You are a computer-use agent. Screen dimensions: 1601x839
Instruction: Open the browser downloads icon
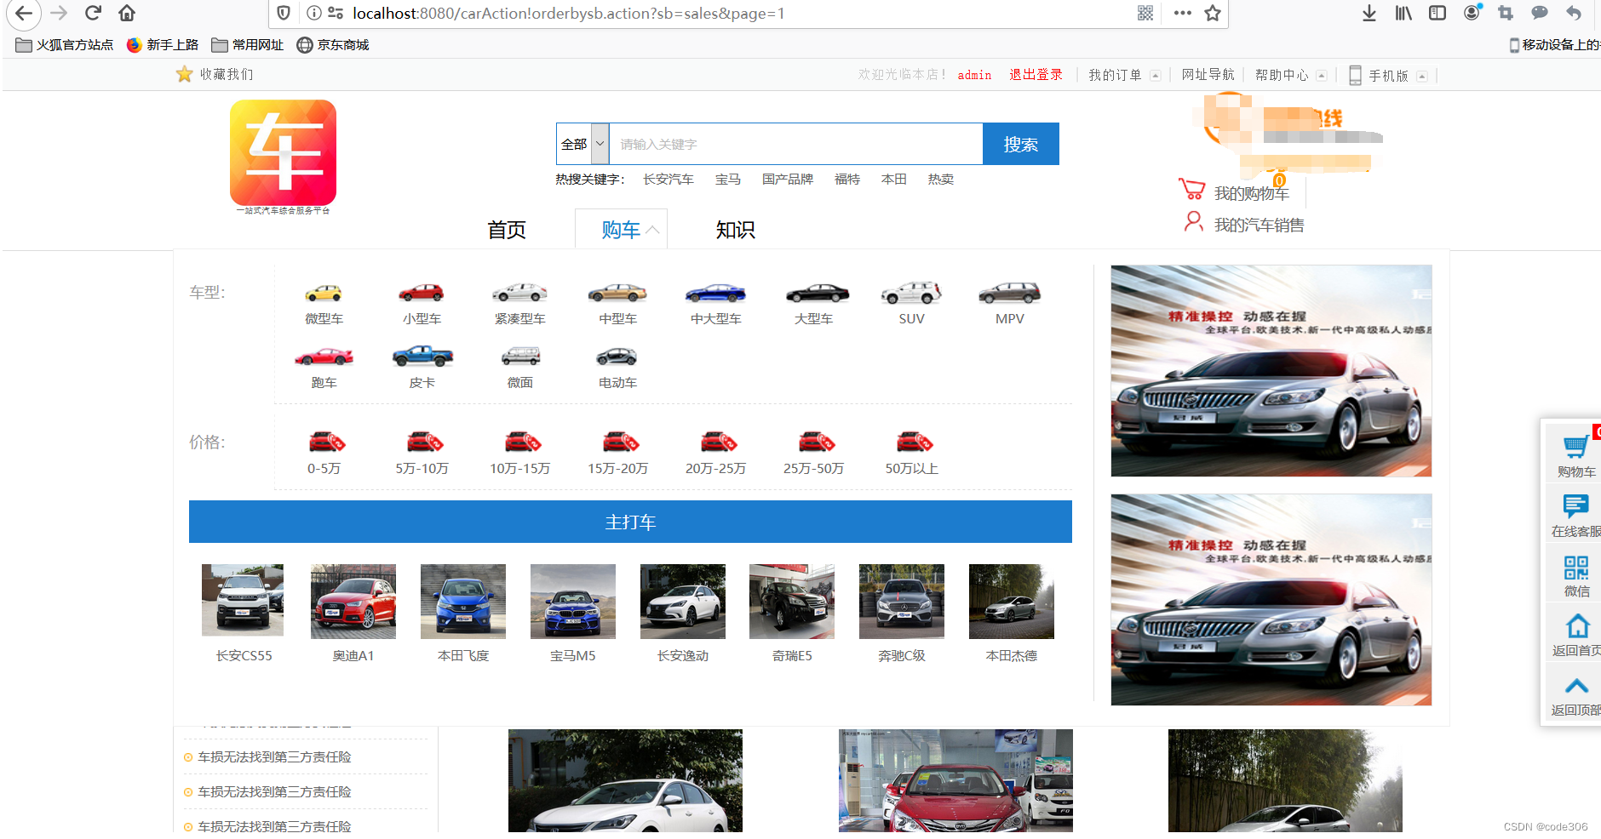[x=1369, y=13]
